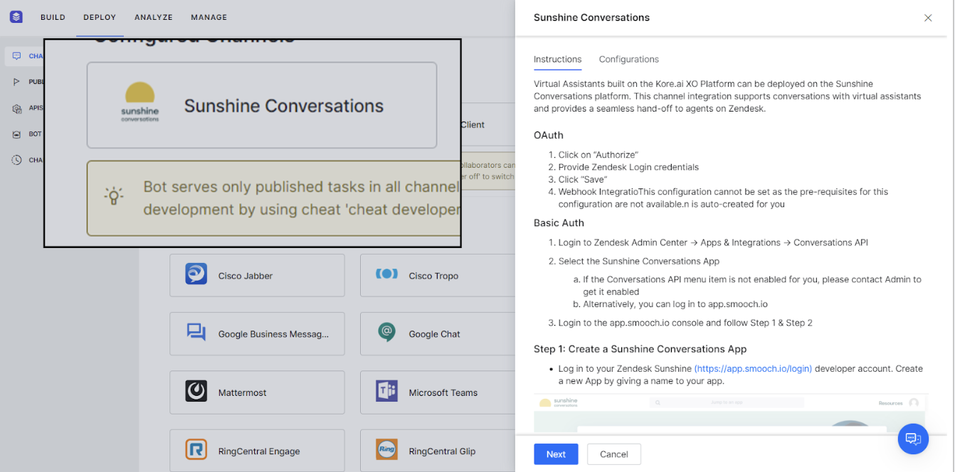Click the Sunshine Conversations panel title
The image size is (955, 472).
tap(591, 18)
